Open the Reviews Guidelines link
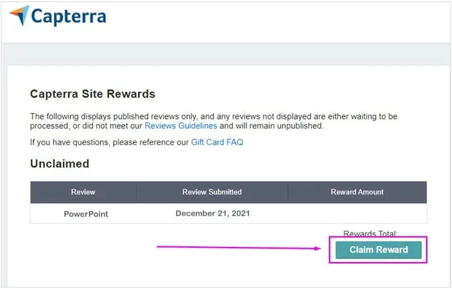 pos(181,126)
